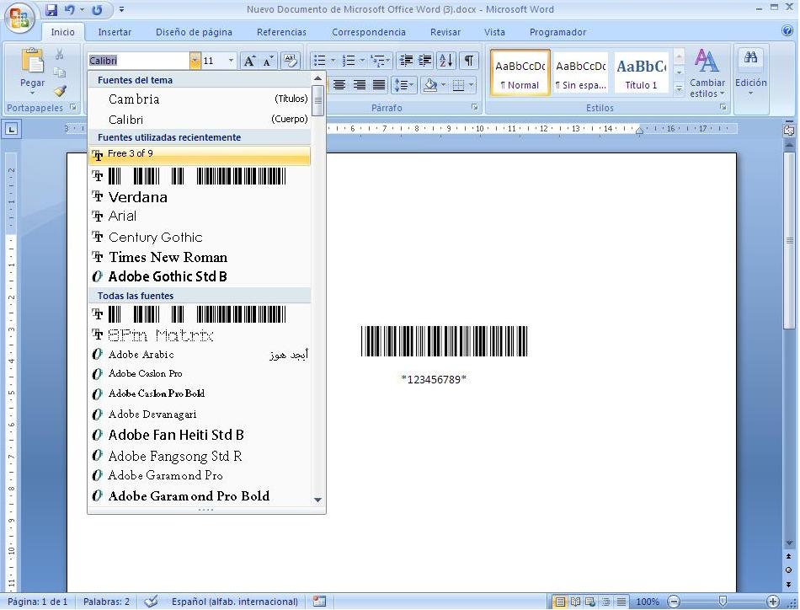Select browse object circle button

[789, 570]
